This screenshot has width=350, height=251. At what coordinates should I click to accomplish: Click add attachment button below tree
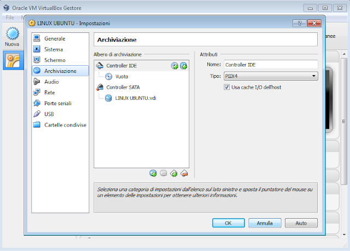[x=153, y=173]
